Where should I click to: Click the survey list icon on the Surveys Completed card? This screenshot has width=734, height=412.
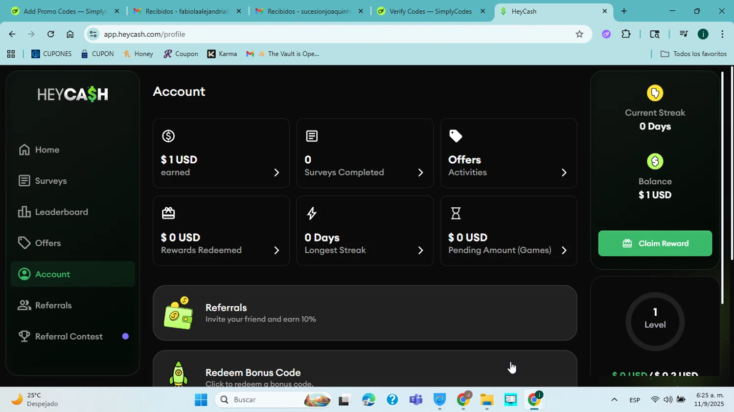tap(312, 136)
